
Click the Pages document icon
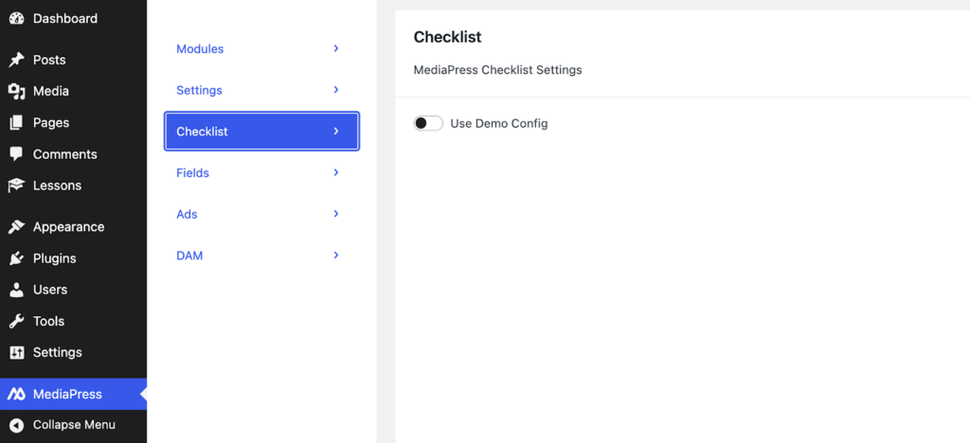pos(16,123)
